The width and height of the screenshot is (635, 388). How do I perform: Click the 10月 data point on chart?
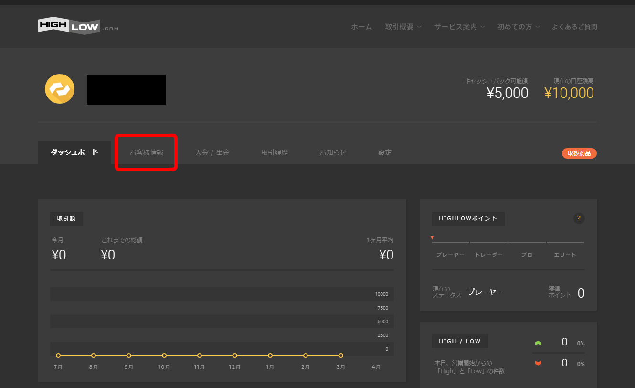[x=164, y=356]
